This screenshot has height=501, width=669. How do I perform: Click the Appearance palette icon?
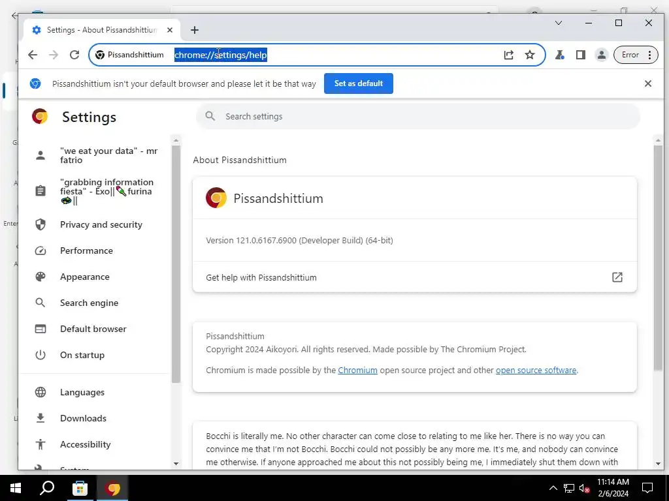40,277
